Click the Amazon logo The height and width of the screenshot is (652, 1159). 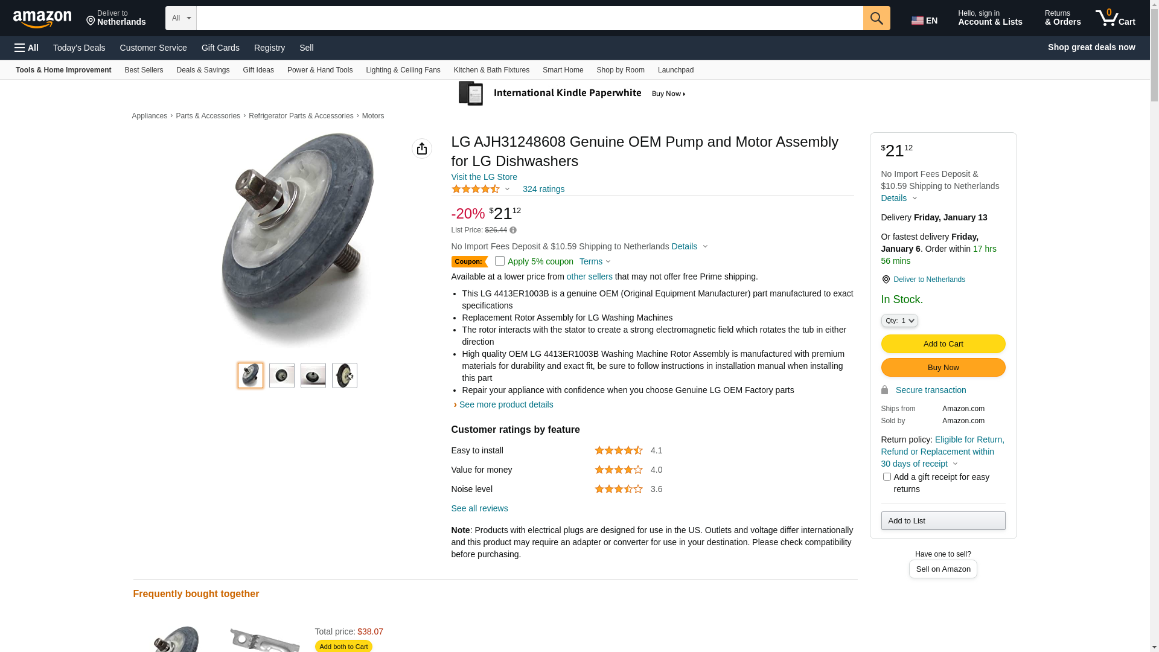(42, 19)
